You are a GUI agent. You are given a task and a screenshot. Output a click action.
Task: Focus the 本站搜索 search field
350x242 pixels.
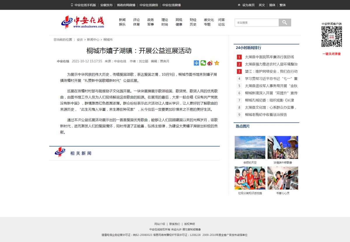[257, 22]
